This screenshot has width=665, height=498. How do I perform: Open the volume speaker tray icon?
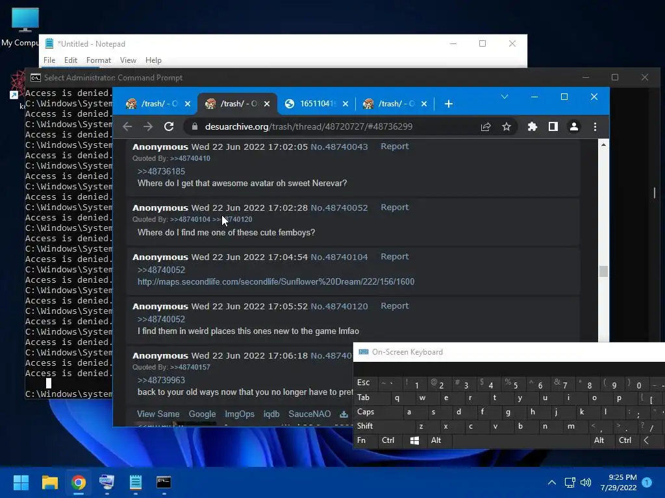tap(586, 482)
